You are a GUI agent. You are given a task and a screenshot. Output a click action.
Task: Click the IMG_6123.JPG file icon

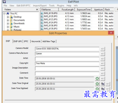[x=42, y=19]
